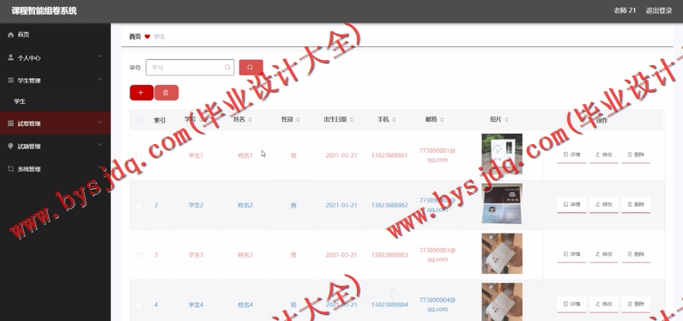This screenshot has height=321, width=683.
Task: Click the red search magnifier button
Action: pos(251,68)
